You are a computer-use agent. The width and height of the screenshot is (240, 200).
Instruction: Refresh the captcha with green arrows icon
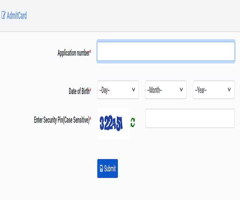(x=133, y=123)
